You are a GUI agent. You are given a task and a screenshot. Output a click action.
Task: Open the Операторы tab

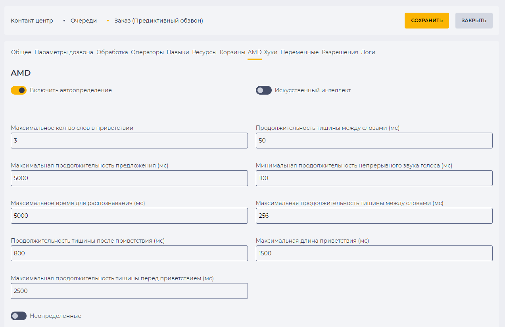[147, 52]
